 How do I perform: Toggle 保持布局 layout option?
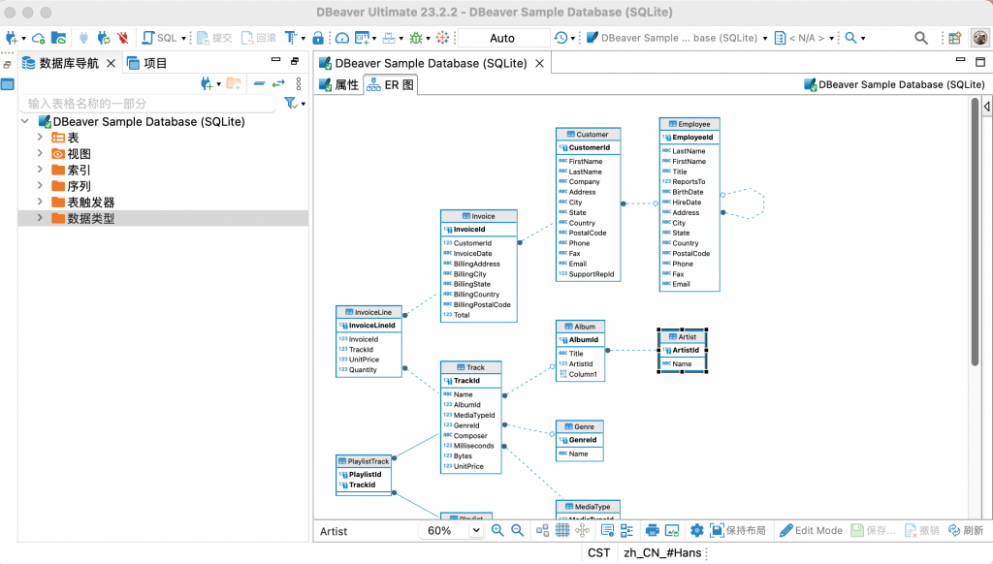point(739,530)
